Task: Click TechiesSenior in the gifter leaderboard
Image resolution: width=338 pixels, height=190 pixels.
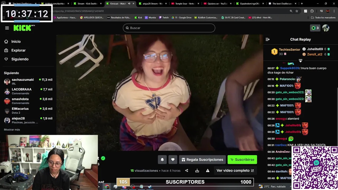Action: [x=289, y=50]
